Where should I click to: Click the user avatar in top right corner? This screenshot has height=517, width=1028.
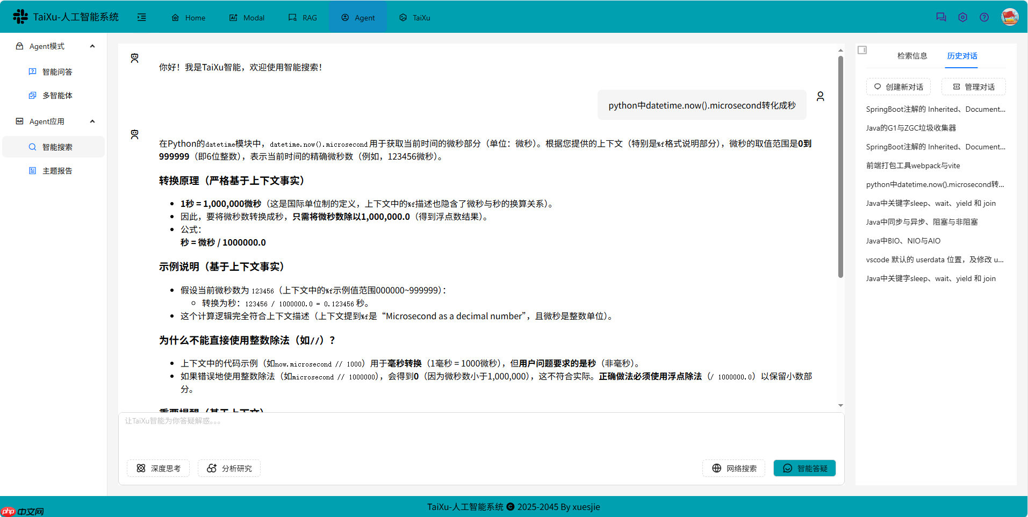tap(1009, 17)
